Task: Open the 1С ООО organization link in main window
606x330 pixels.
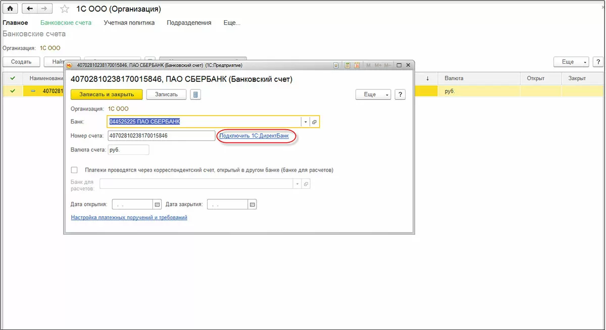Action: [x=50, y=48]
